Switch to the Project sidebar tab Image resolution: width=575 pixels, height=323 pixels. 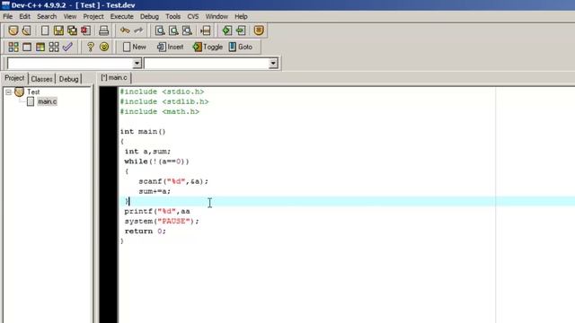[14, 78]
